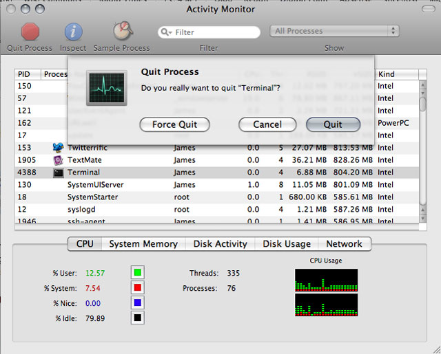Viewport: 441px width, 354px height.
Task: Click the magnifier icon in Filter field
Action: (x=166, y=32)
